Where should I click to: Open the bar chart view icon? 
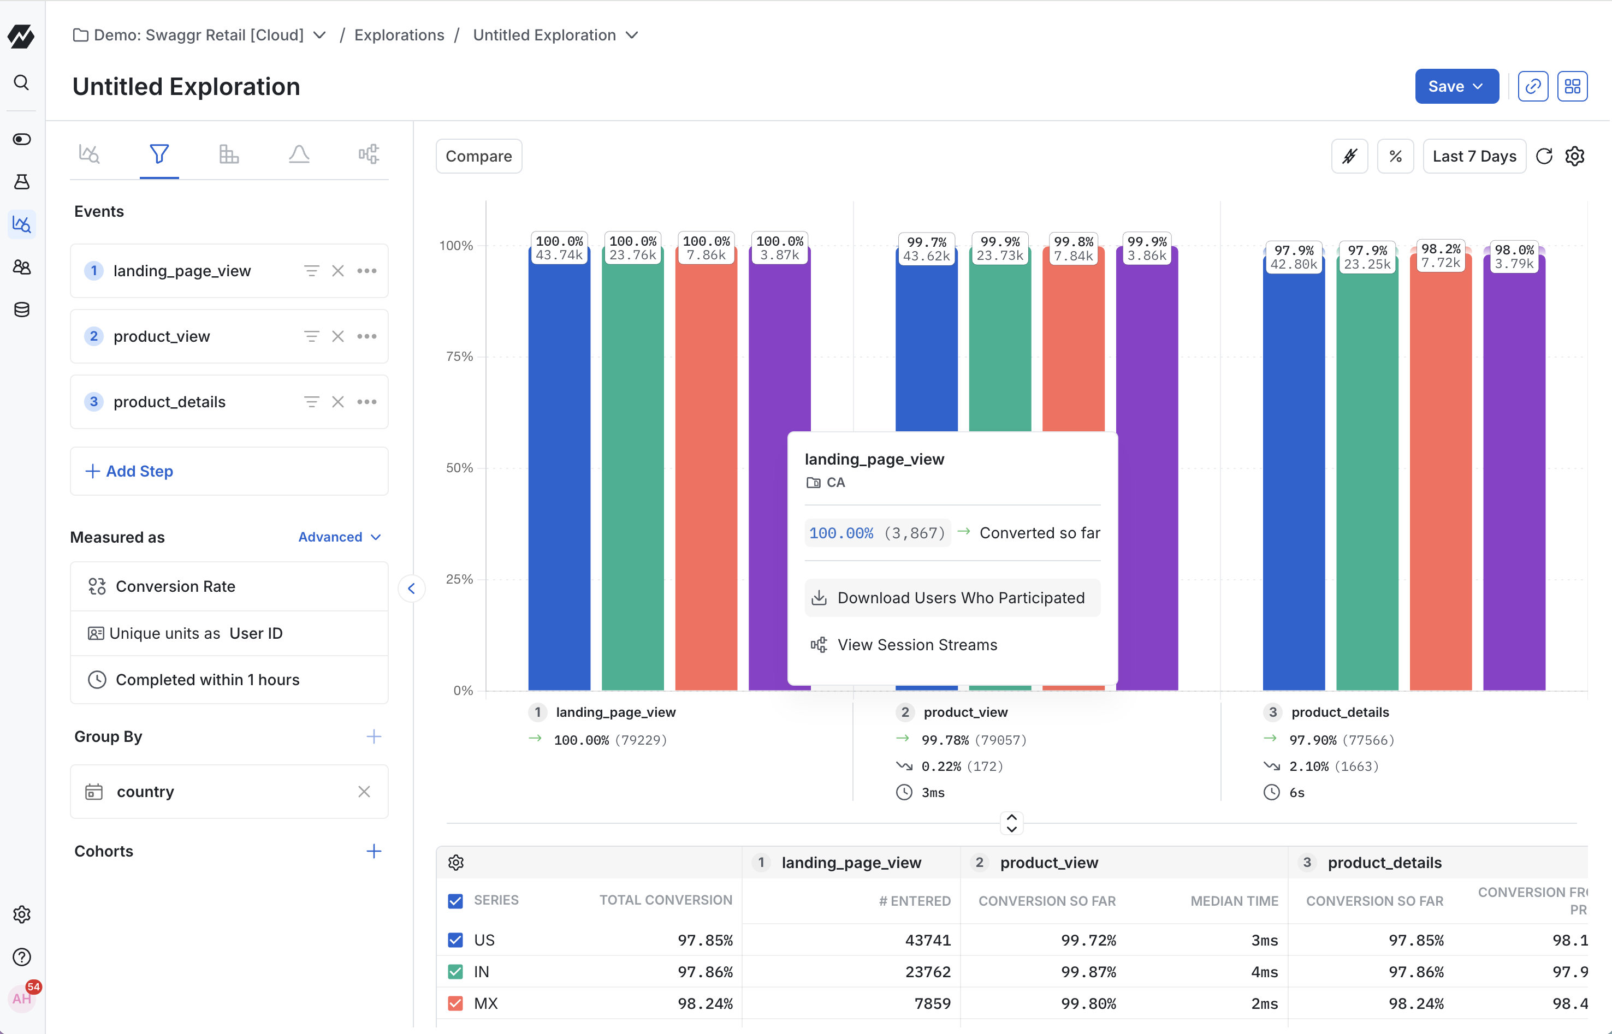click(x=229, y=154)
